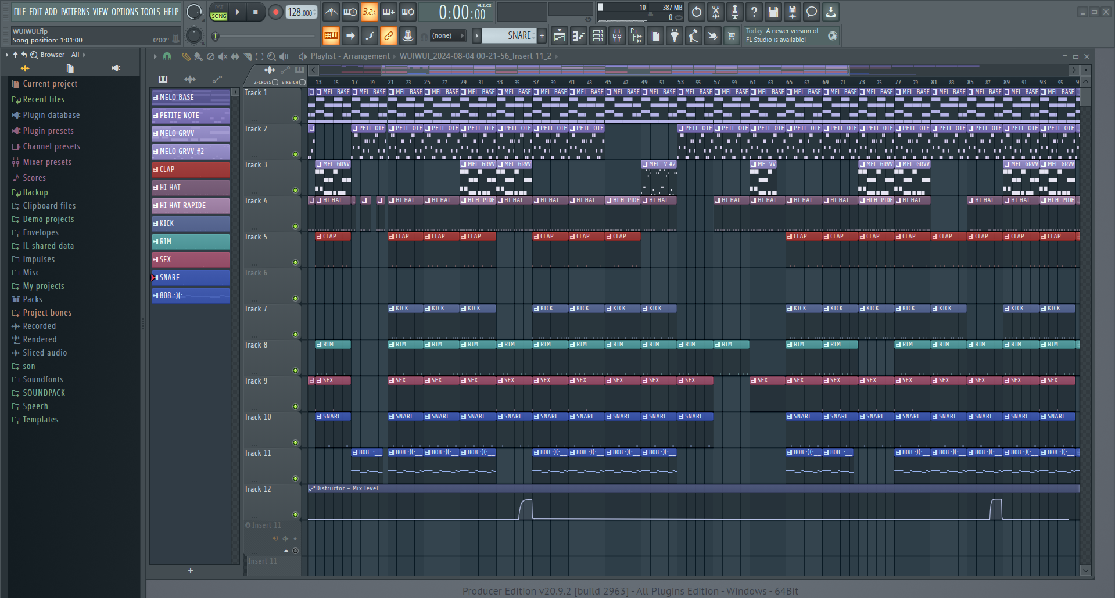Viewport: 1115px width, 598px height.
Task: Select the playlist Zoom magnifier tool
Action: pyautogui.click(x=271, y=56)
